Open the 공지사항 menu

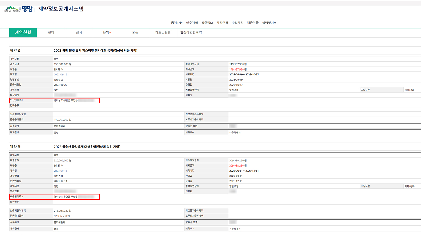tap(177, 23)
